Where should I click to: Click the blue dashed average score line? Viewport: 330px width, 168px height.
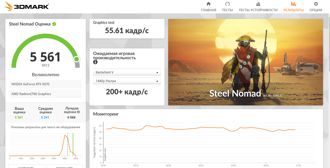coord(67,144)
